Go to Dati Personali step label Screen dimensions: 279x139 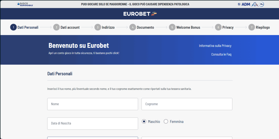tap(28, 27)
